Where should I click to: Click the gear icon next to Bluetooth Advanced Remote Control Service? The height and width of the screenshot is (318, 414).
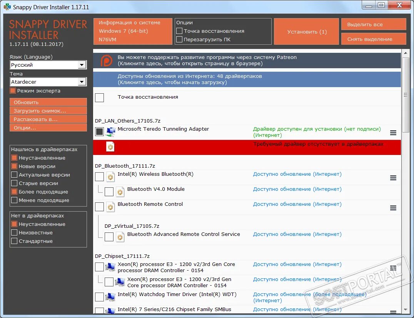tap(120, 237)
